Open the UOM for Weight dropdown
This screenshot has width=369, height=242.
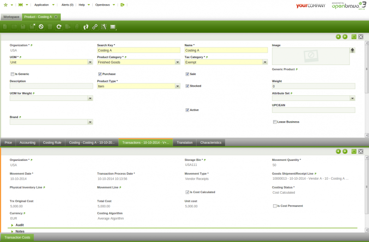coord(90,98)
